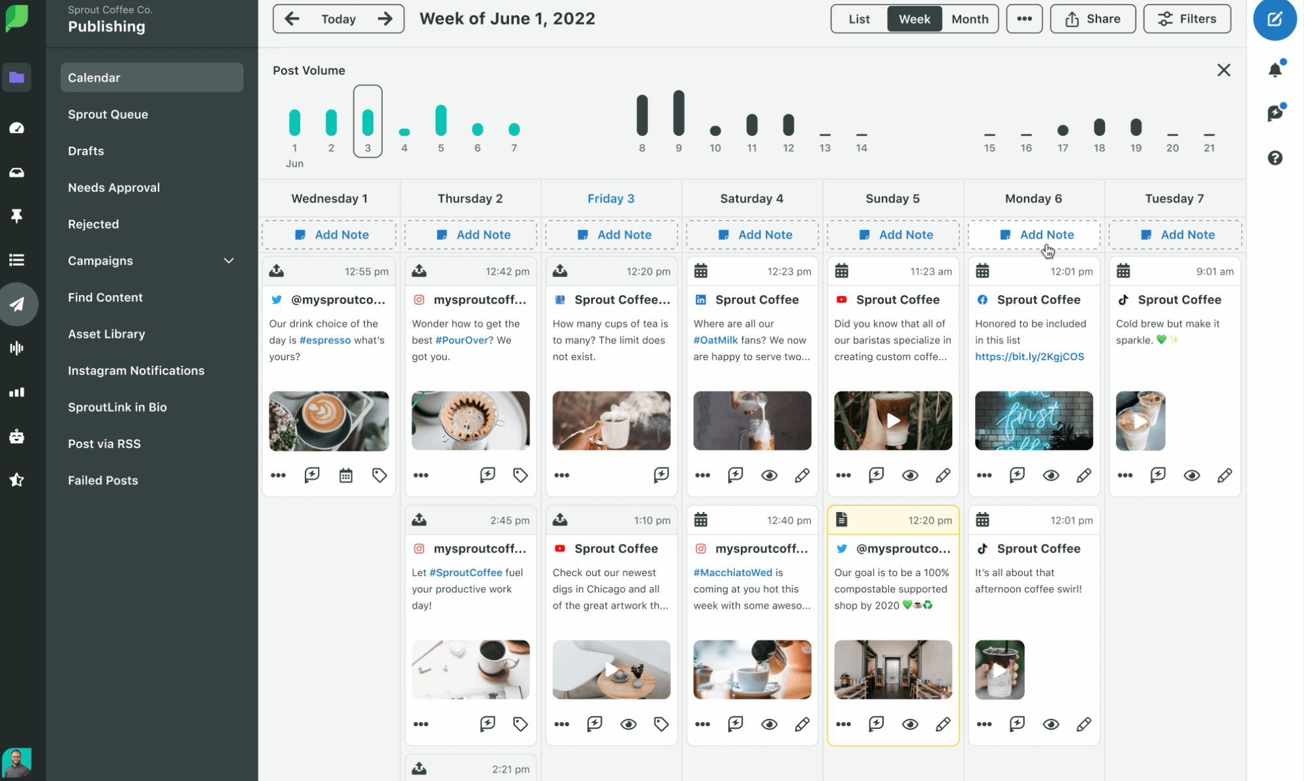The image size is (1304, 781).
Task: Preview the Honored Facebook post with eye icon
Action: coord(1051,475)
